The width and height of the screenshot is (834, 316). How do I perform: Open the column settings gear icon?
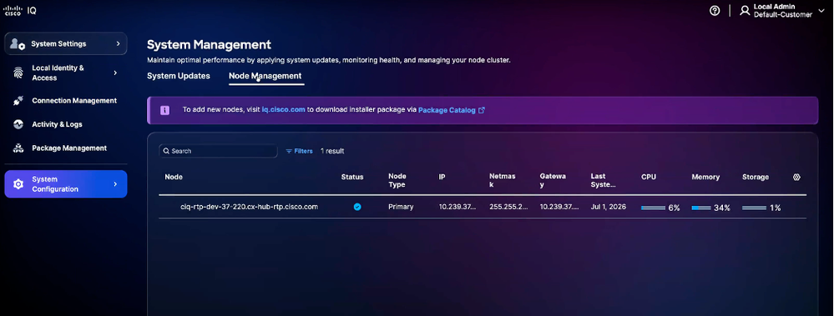(796, 178)
